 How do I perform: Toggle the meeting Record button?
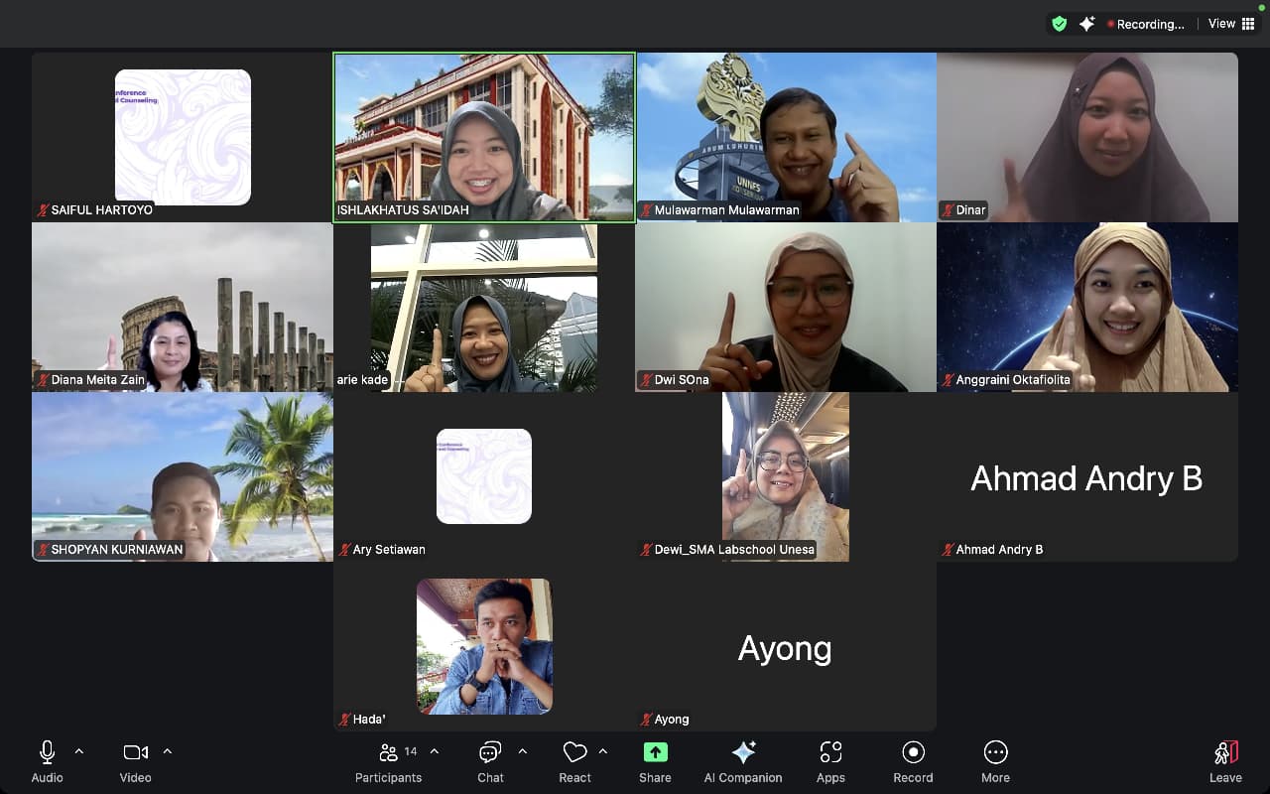[x=913, y=761]
